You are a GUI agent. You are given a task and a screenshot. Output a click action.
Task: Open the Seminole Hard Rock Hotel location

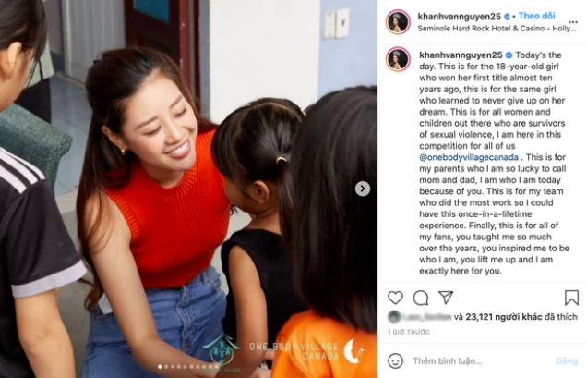coord(497,29)
